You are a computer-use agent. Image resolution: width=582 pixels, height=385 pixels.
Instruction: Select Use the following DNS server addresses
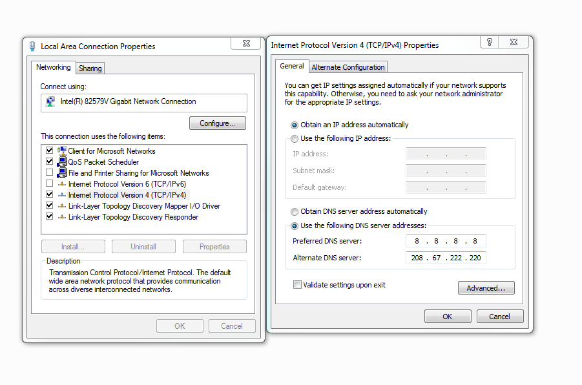click(295, 225)
